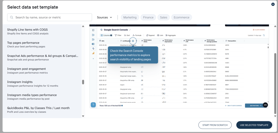
Task: Toggle the Finance category filter chip
Action: (x=148, y=17)
